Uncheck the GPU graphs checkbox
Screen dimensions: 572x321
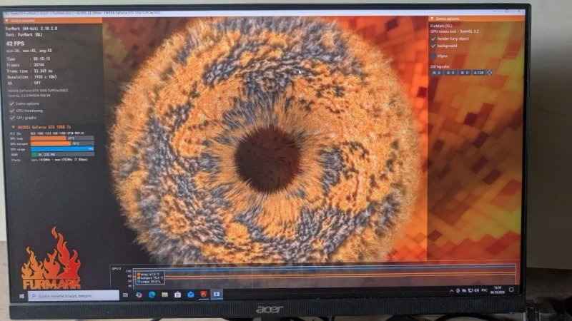click(x=12, y=118)
